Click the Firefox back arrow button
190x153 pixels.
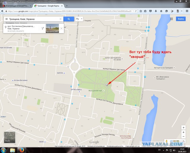pyautogui.click(x=2, y=11)
